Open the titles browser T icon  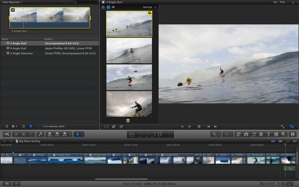269,134
